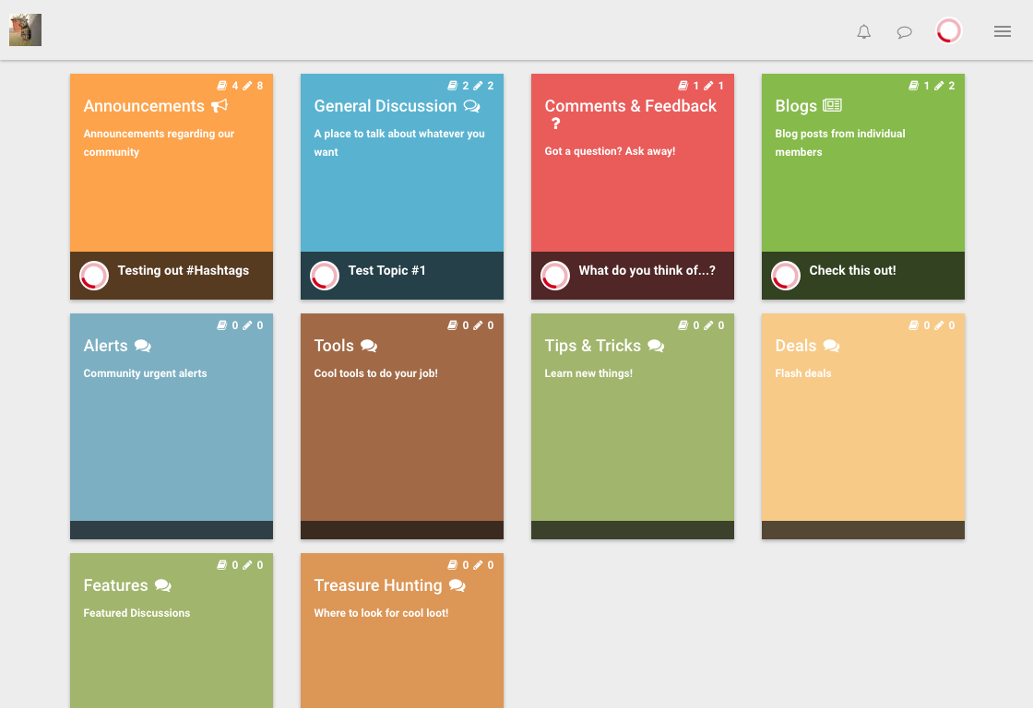The image size is (1033, 708).
Task: Open the 'Test Topic #1' latest post
Action: click(386, 271)
